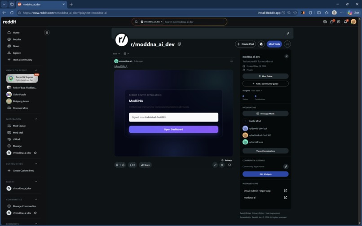Collapse the Moderation section
This screenshot has height=226, width=362.
click(36, 119)
